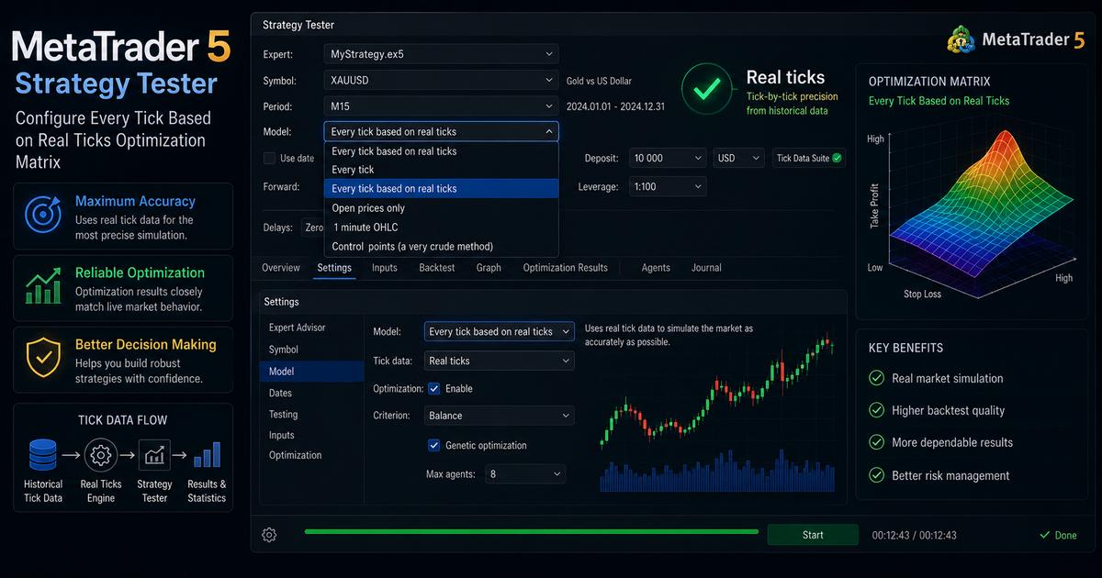
Task: Select Testing in settings sidebar
Action: coord(311,415)
